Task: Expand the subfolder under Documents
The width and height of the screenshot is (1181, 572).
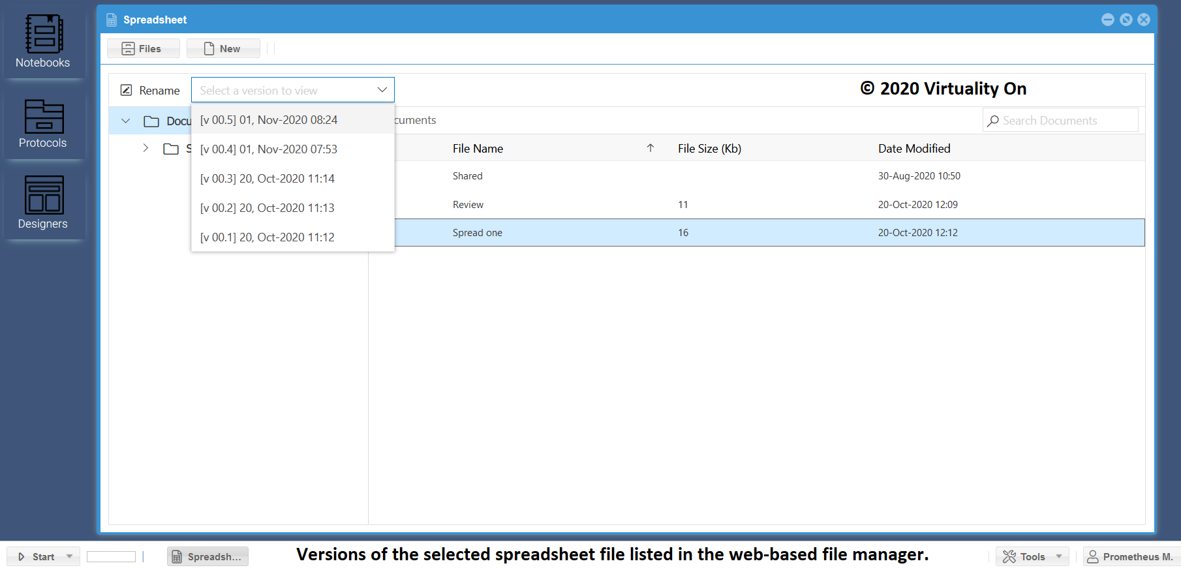Action: point(146,148)
